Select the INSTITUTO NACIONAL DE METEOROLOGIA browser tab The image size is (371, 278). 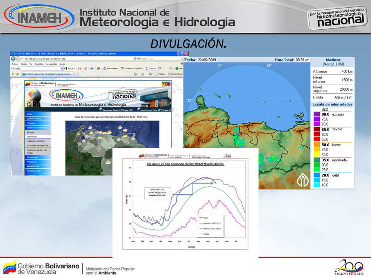pos(48,74)
